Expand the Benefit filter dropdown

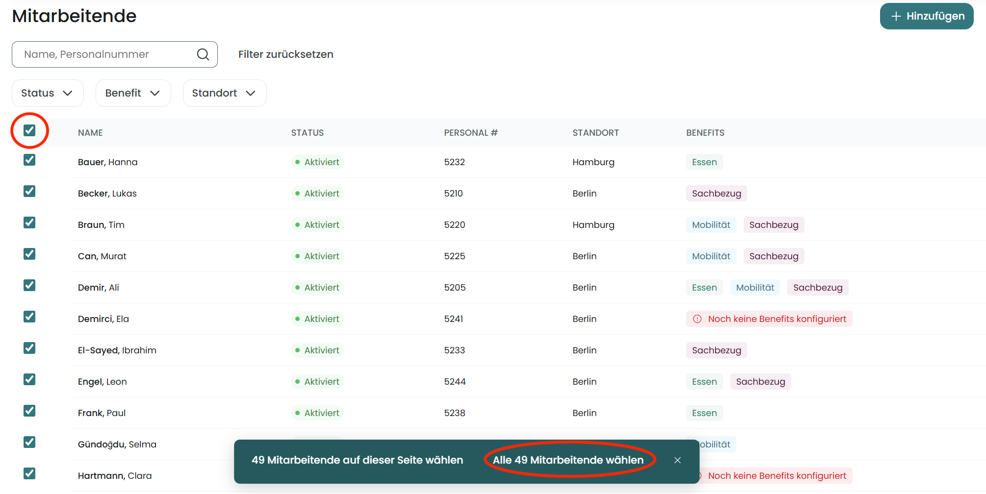click(133, 93)
